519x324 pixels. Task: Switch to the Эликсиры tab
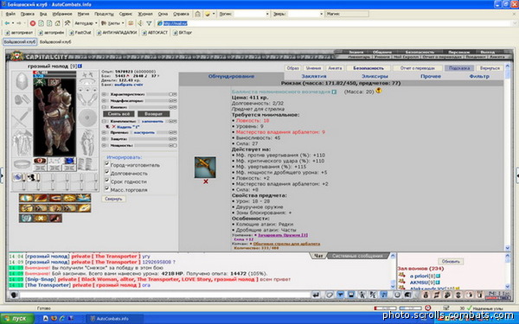pos(374,76)
